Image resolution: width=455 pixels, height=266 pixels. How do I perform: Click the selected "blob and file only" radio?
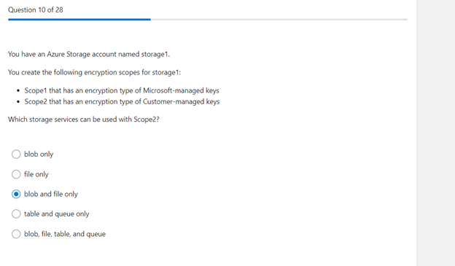pyautogui.click(x=16, y=194)
